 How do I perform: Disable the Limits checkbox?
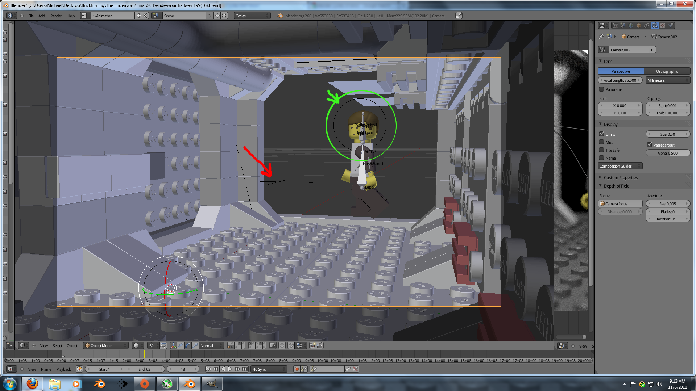[x=602, y=134]
